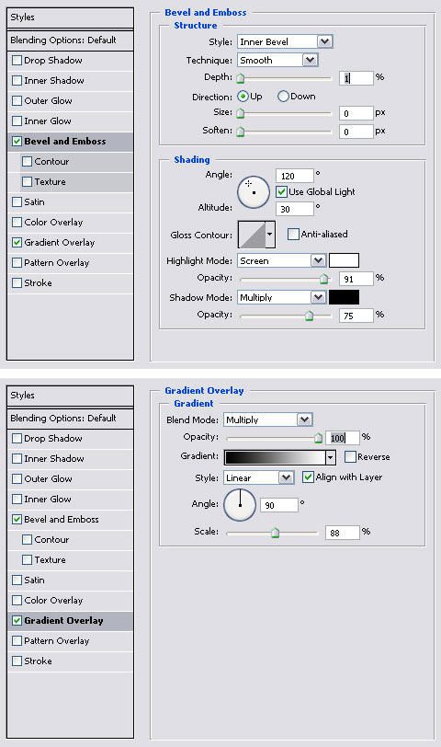Click the gradient Scale slider handle
The height and width of the screenshot is (747, 441).
tap(275, 532)
